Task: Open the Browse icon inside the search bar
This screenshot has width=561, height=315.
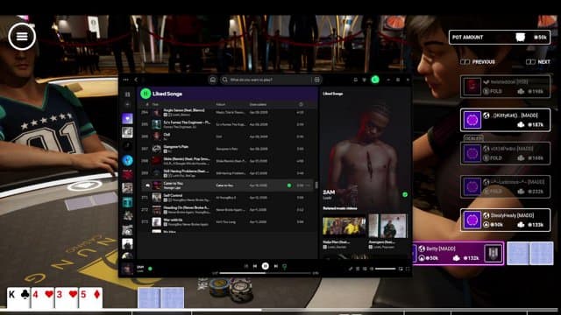Action: [x=317, y=80]
